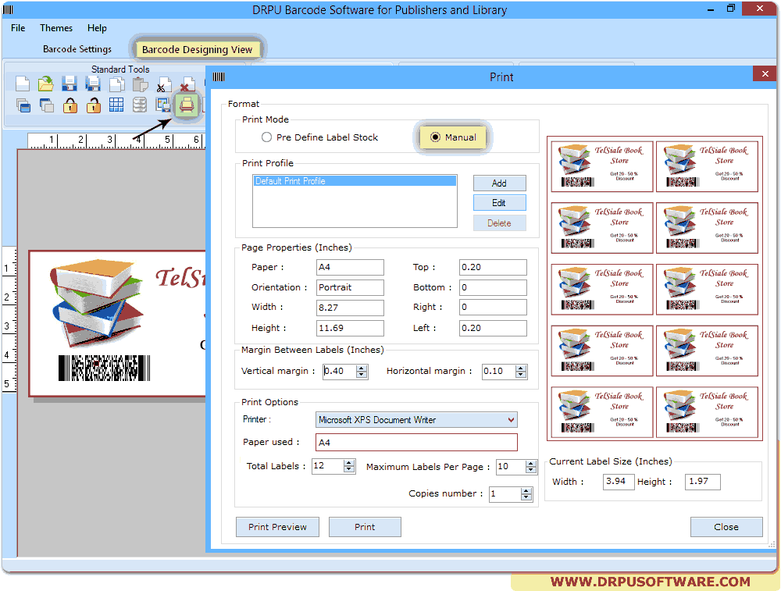This screenshot has width=781, height=591.
Task: Click the Current Label Size Height field
Action: click(702, 482)
